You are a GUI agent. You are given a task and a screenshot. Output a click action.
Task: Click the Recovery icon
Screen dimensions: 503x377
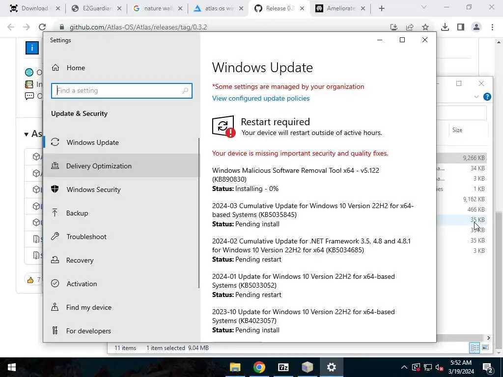coord(55,260)
